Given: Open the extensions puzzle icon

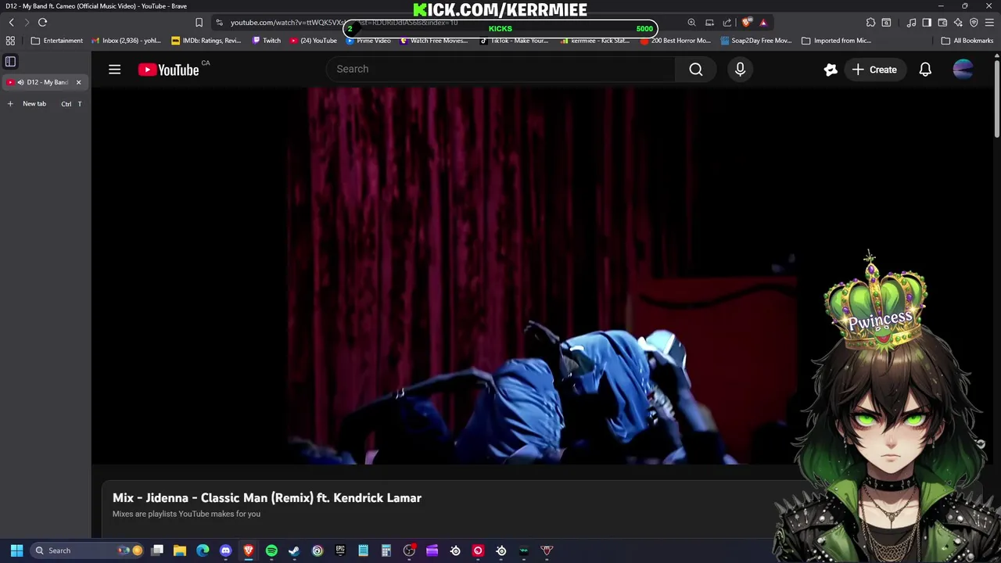Looking at the screenshot, I should (x=870, y=23).
